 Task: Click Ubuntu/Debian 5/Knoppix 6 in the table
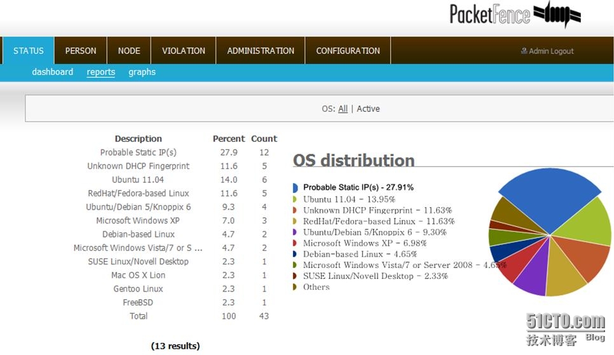click(138, 207)
